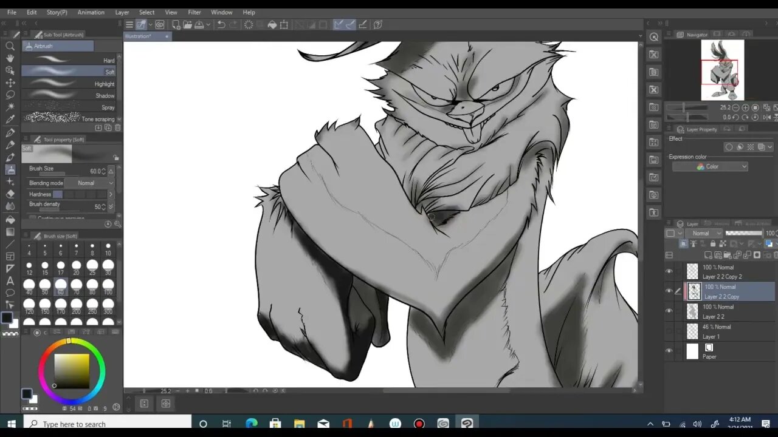Image resolution: width=778 pixels, height=437 pixels.
Task: Select the Zoom magnifier tool
Action: coord(10,46)
